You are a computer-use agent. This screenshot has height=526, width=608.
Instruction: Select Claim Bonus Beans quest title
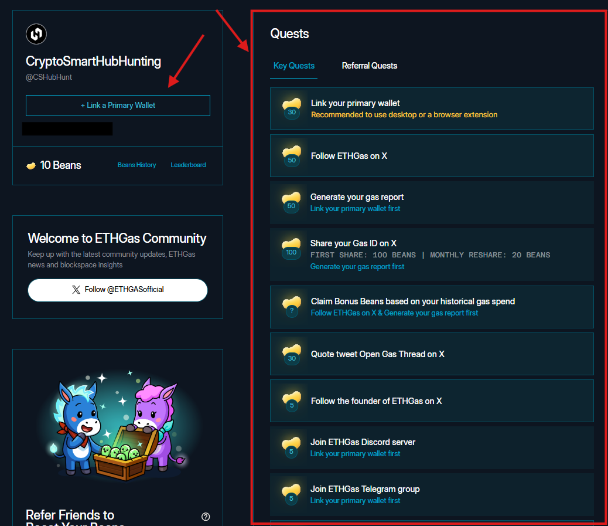[412, 301]
